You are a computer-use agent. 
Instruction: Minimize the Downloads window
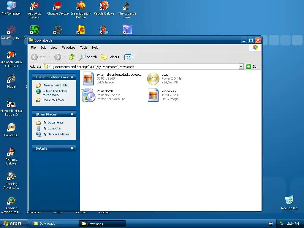(x=244, y=40)
